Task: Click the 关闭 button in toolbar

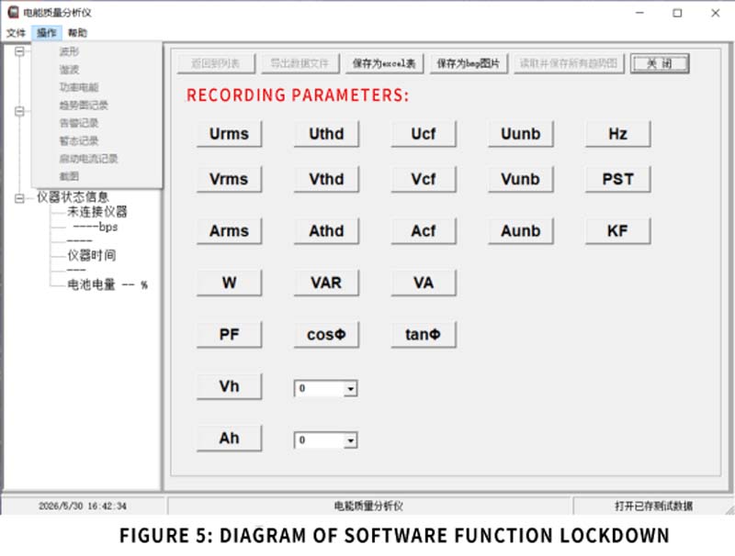Action: click(660, 63)
